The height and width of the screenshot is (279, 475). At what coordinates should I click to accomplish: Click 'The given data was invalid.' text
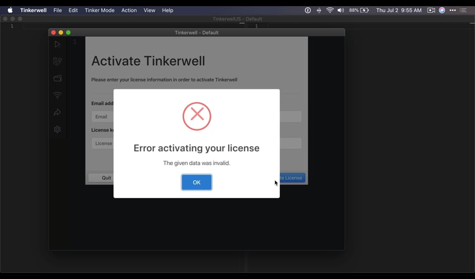[x=197, y=163]
